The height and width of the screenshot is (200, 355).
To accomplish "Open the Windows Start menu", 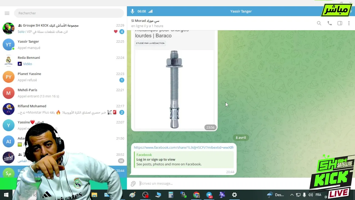I will tap(6, 195).
